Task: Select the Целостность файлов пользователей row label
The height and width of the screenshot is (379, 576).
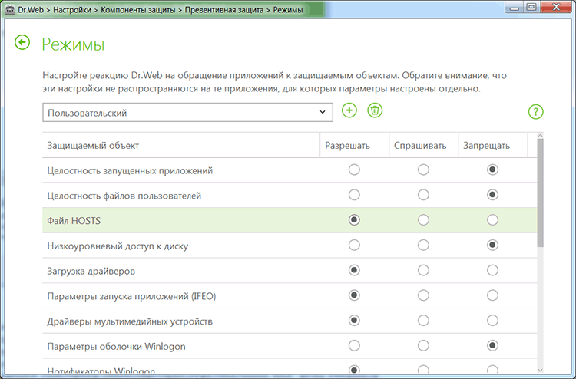Action: pos(124,196)
